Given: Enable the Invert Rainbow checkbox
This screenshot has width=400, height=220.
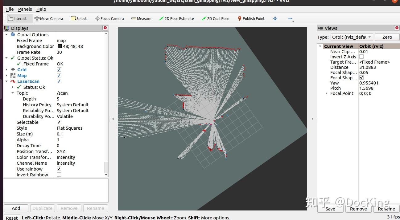Looking at the screenshot, I should (x=59, y=175).
